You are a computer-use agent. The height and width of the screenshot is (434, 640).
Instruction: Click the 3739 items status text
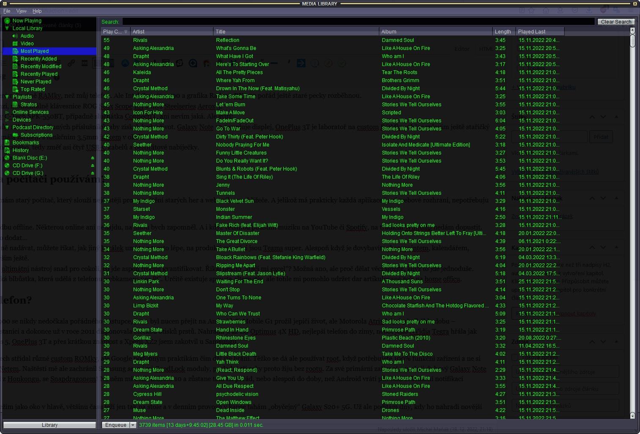201,425
